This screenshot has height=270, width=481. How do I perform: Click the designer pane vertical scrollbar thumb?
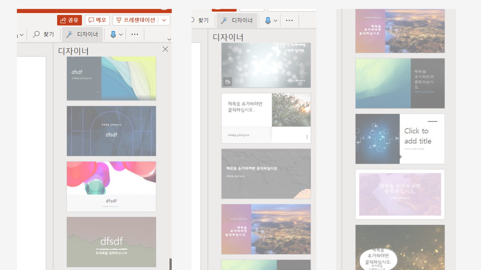pyautogui.click(x=171, y=264)
